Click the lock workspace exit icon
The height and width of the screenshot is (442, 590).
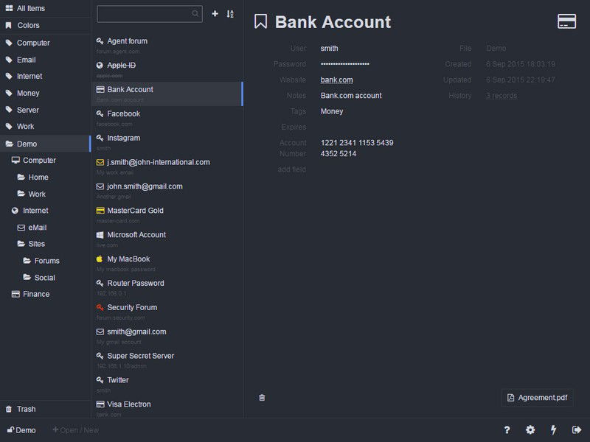click(x=577, y=429)
